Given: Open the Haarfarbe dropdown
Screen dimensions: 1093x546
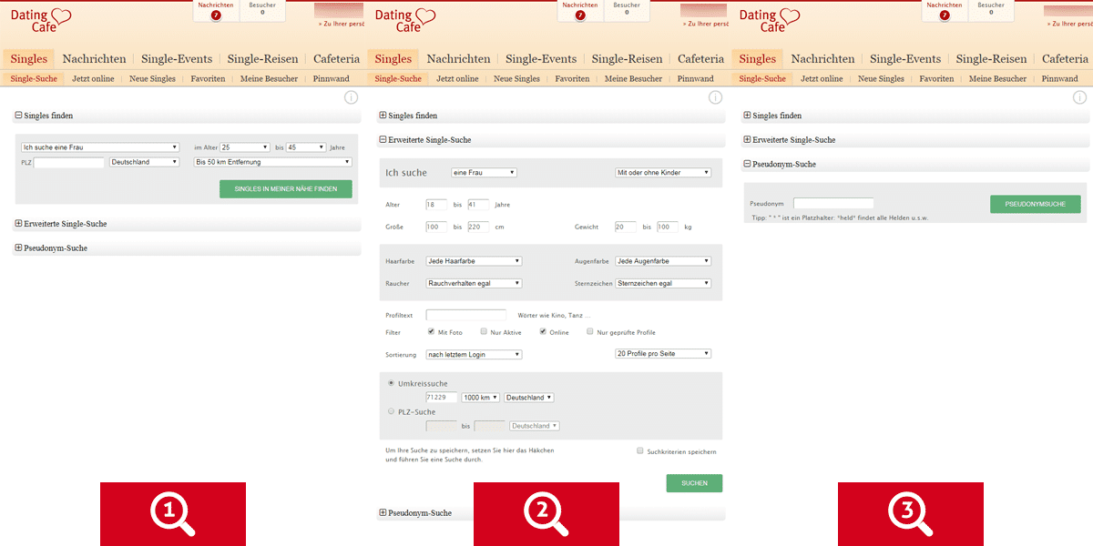Looking at the screenshot, I should click(x=474, y=261).
